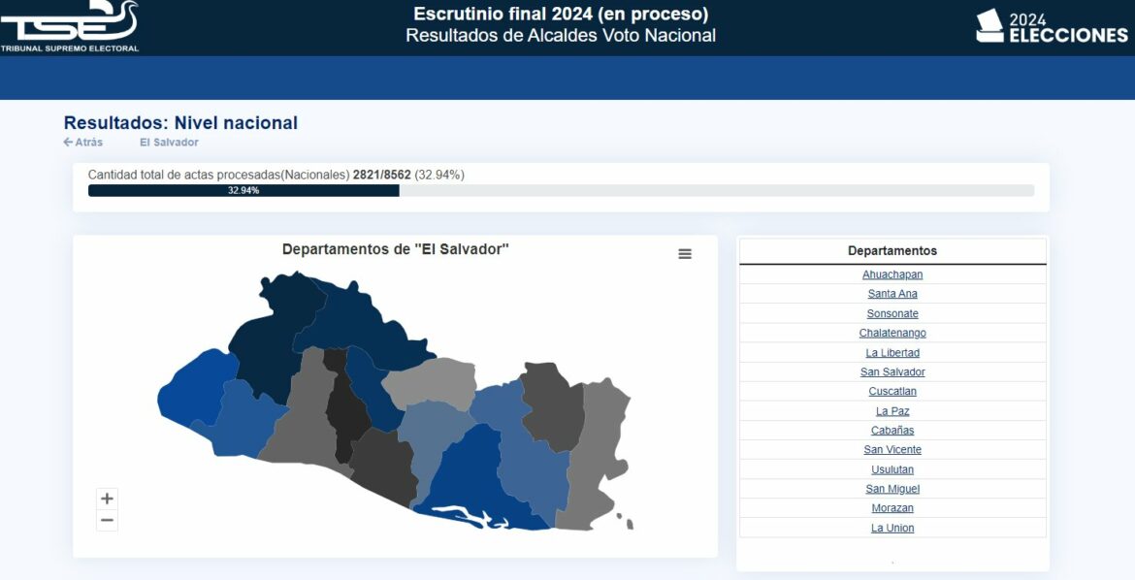Click the actas procesadas count 2821/8562
The height and width of the screenshot is (580, 1135).
tap(381, 175)
